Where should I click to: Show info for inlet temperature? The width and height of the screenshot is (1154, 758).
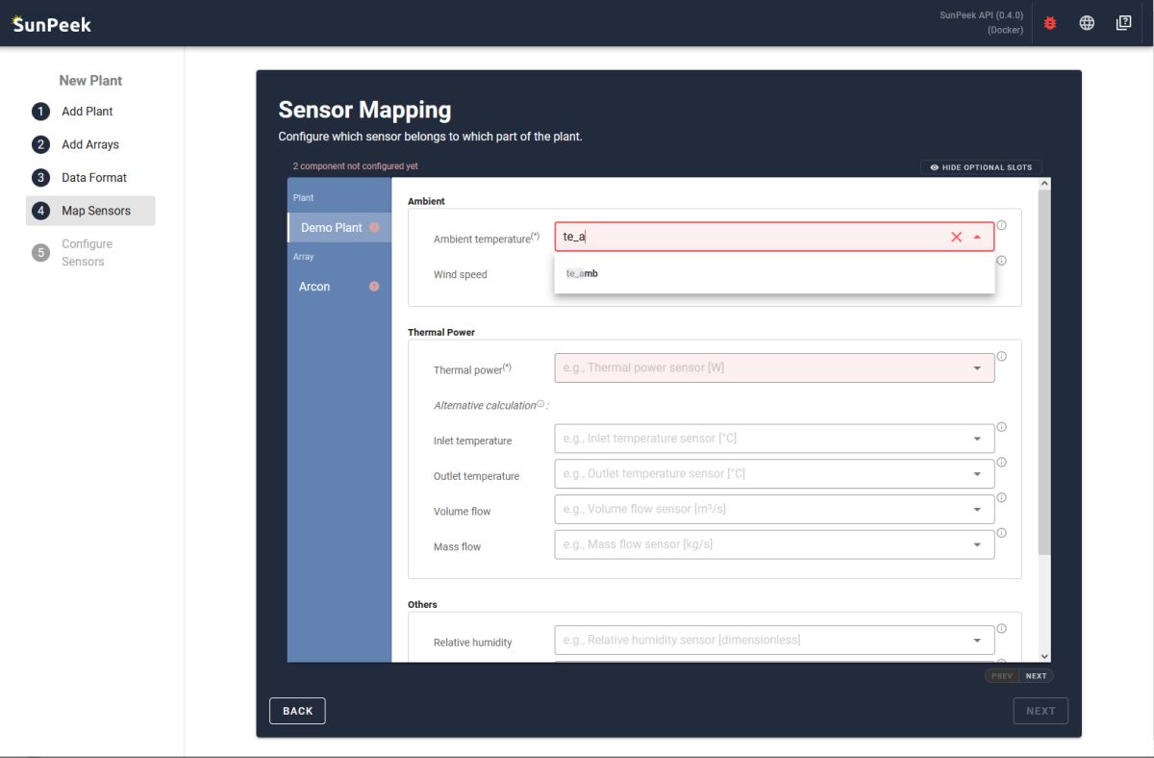pyautogui.click(x=1001, y=427)
